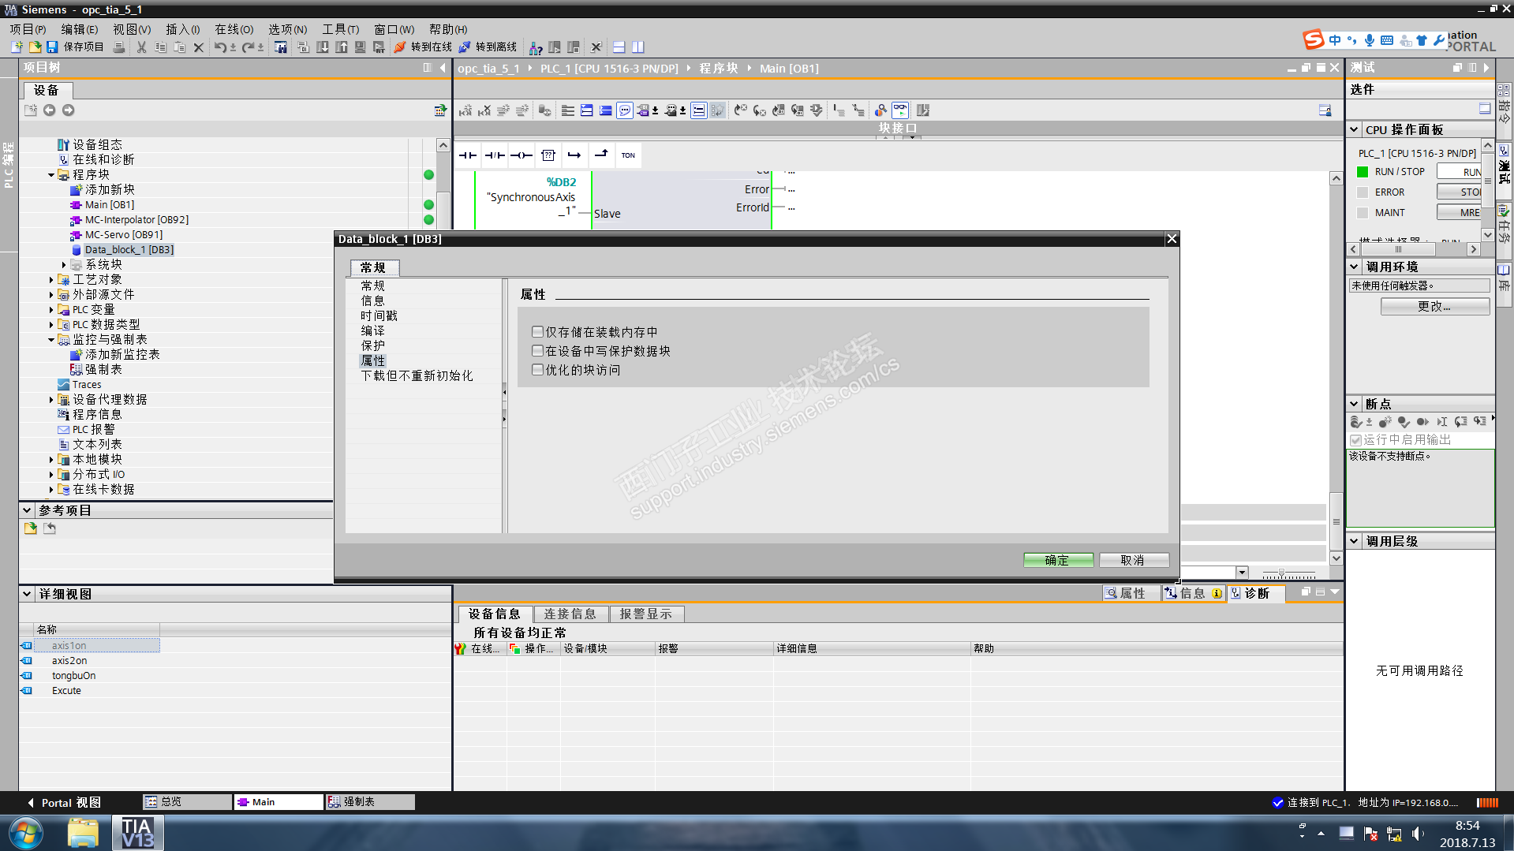Switch to 强制表 in bottom taskbar
This screenshot has height=851, width=1514.
369,802
